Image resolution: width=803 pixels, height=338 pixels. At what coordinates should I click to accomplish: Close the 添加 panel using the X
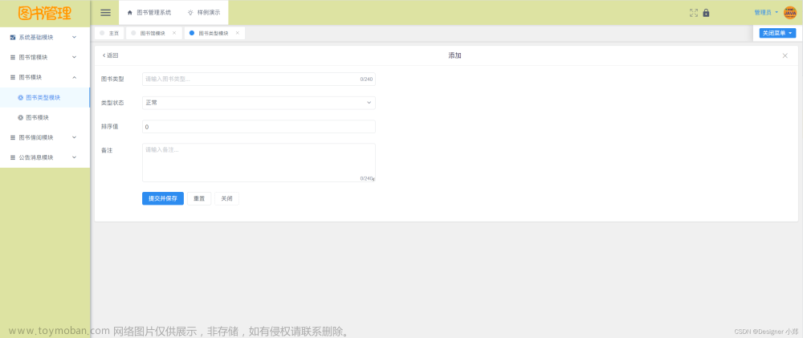tap(785, 56)
